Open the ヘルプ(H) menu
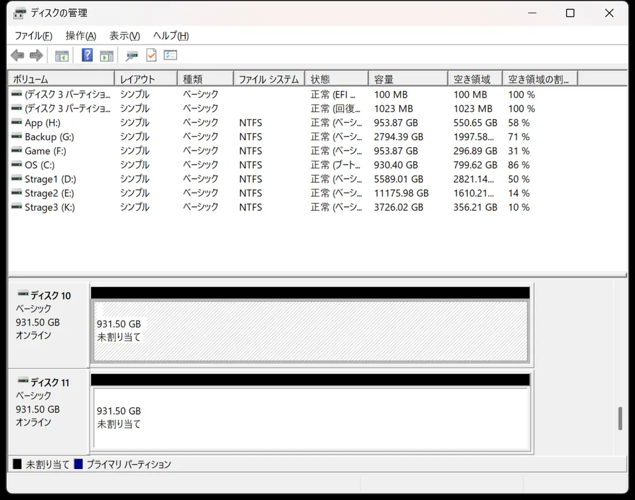 tap(171, 36)
